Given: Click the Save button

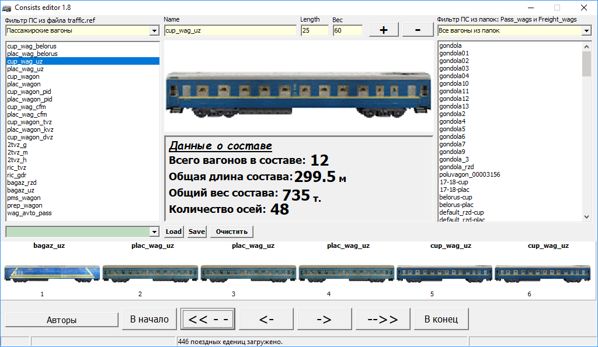Looking at the screenshot, I should coord(197,232).
